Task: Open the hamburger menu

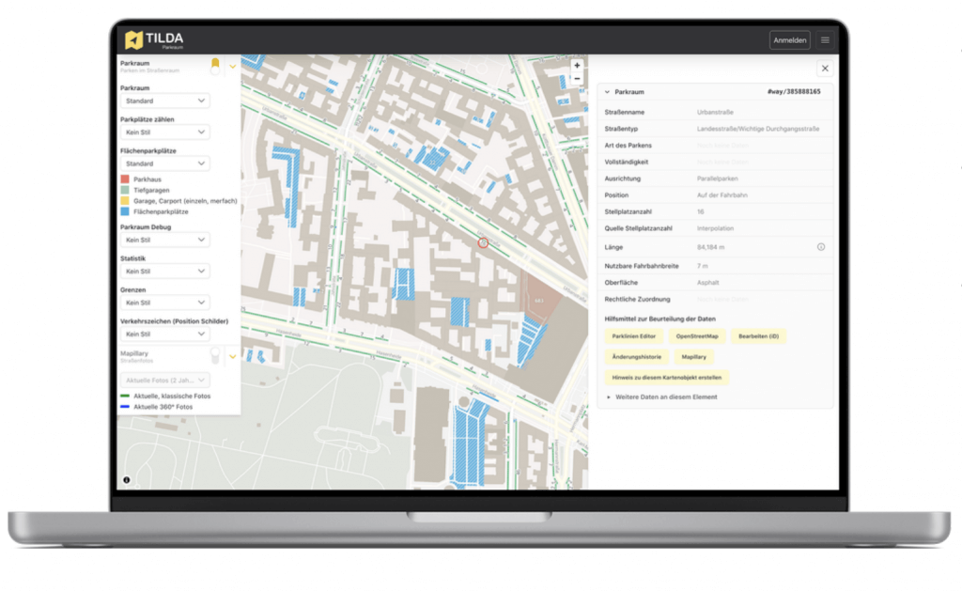Action: (x=825, y=40)
